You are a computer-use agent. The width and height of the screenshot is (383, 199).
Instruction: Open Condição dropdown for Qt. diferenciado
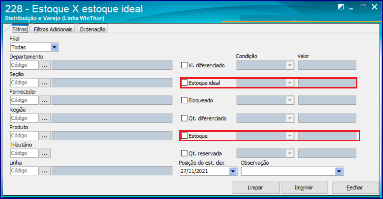point(290,118)
